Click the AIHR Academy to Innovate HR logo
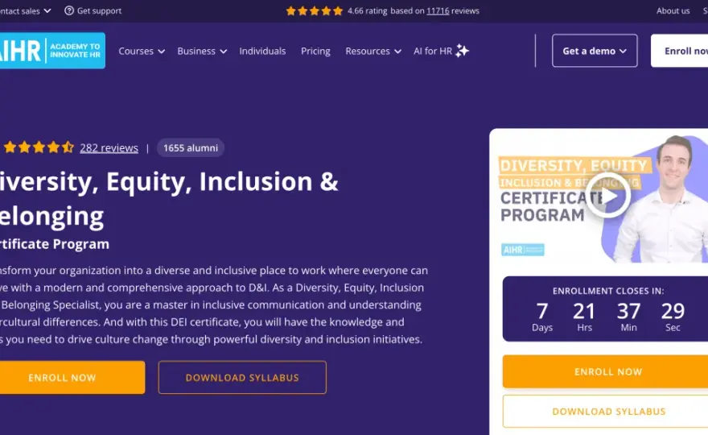The image size is (708, 435). click(52, 50)
